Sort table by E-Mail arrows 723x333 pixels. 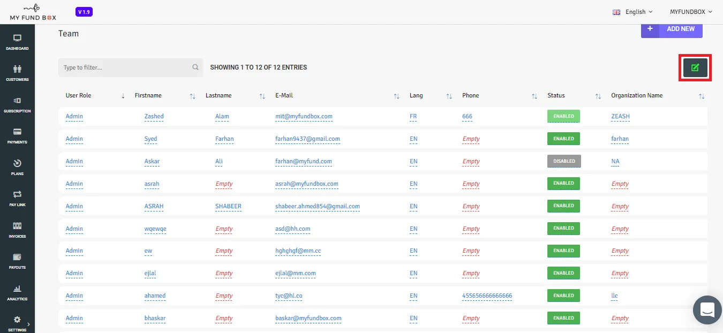pyautogui.click(x=397, y=96)
